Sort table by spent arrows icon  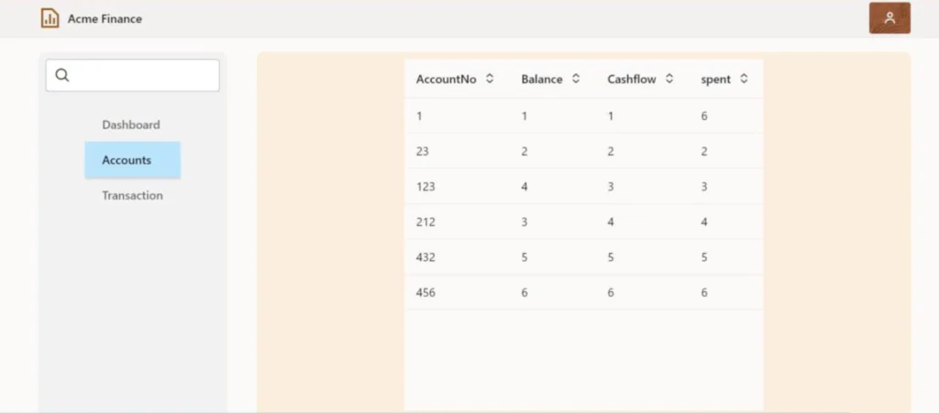(744, 79)
